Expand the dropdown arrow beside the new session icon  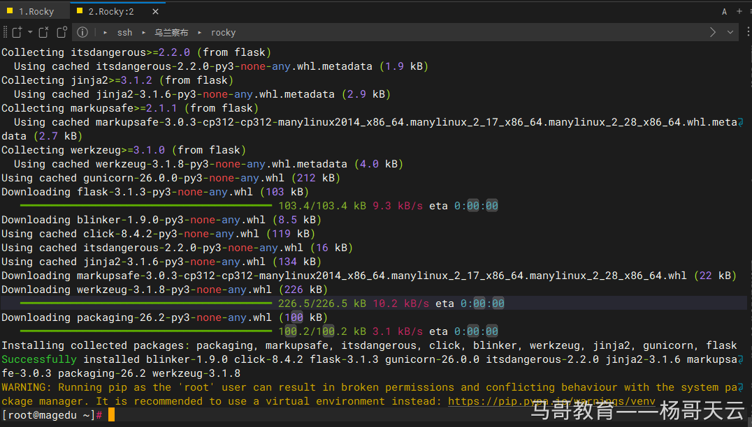coord(30,32)
